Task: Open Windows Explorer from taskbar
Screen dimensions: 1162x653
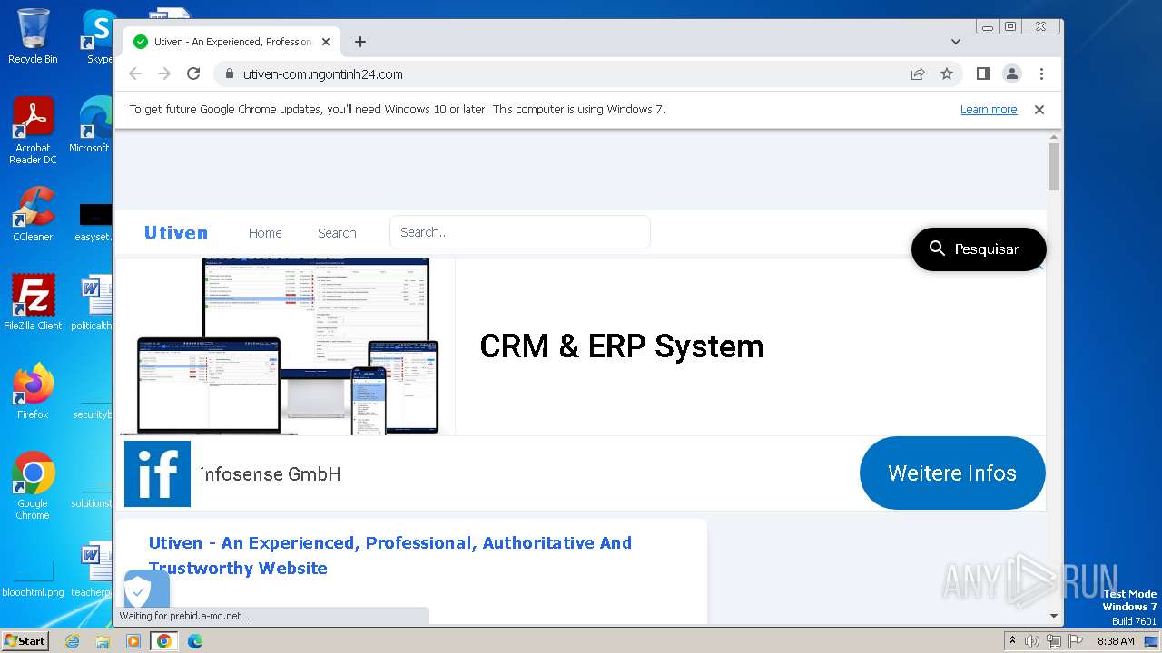Action: [103, 641]
